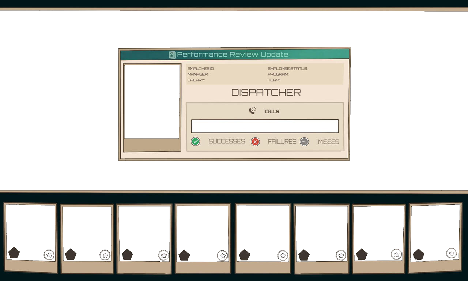
Task: Click the "CALLS" label text
Action: [272, 111]
